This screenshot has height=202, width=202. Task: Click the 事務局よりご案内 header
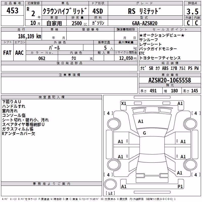pos(52,184)
